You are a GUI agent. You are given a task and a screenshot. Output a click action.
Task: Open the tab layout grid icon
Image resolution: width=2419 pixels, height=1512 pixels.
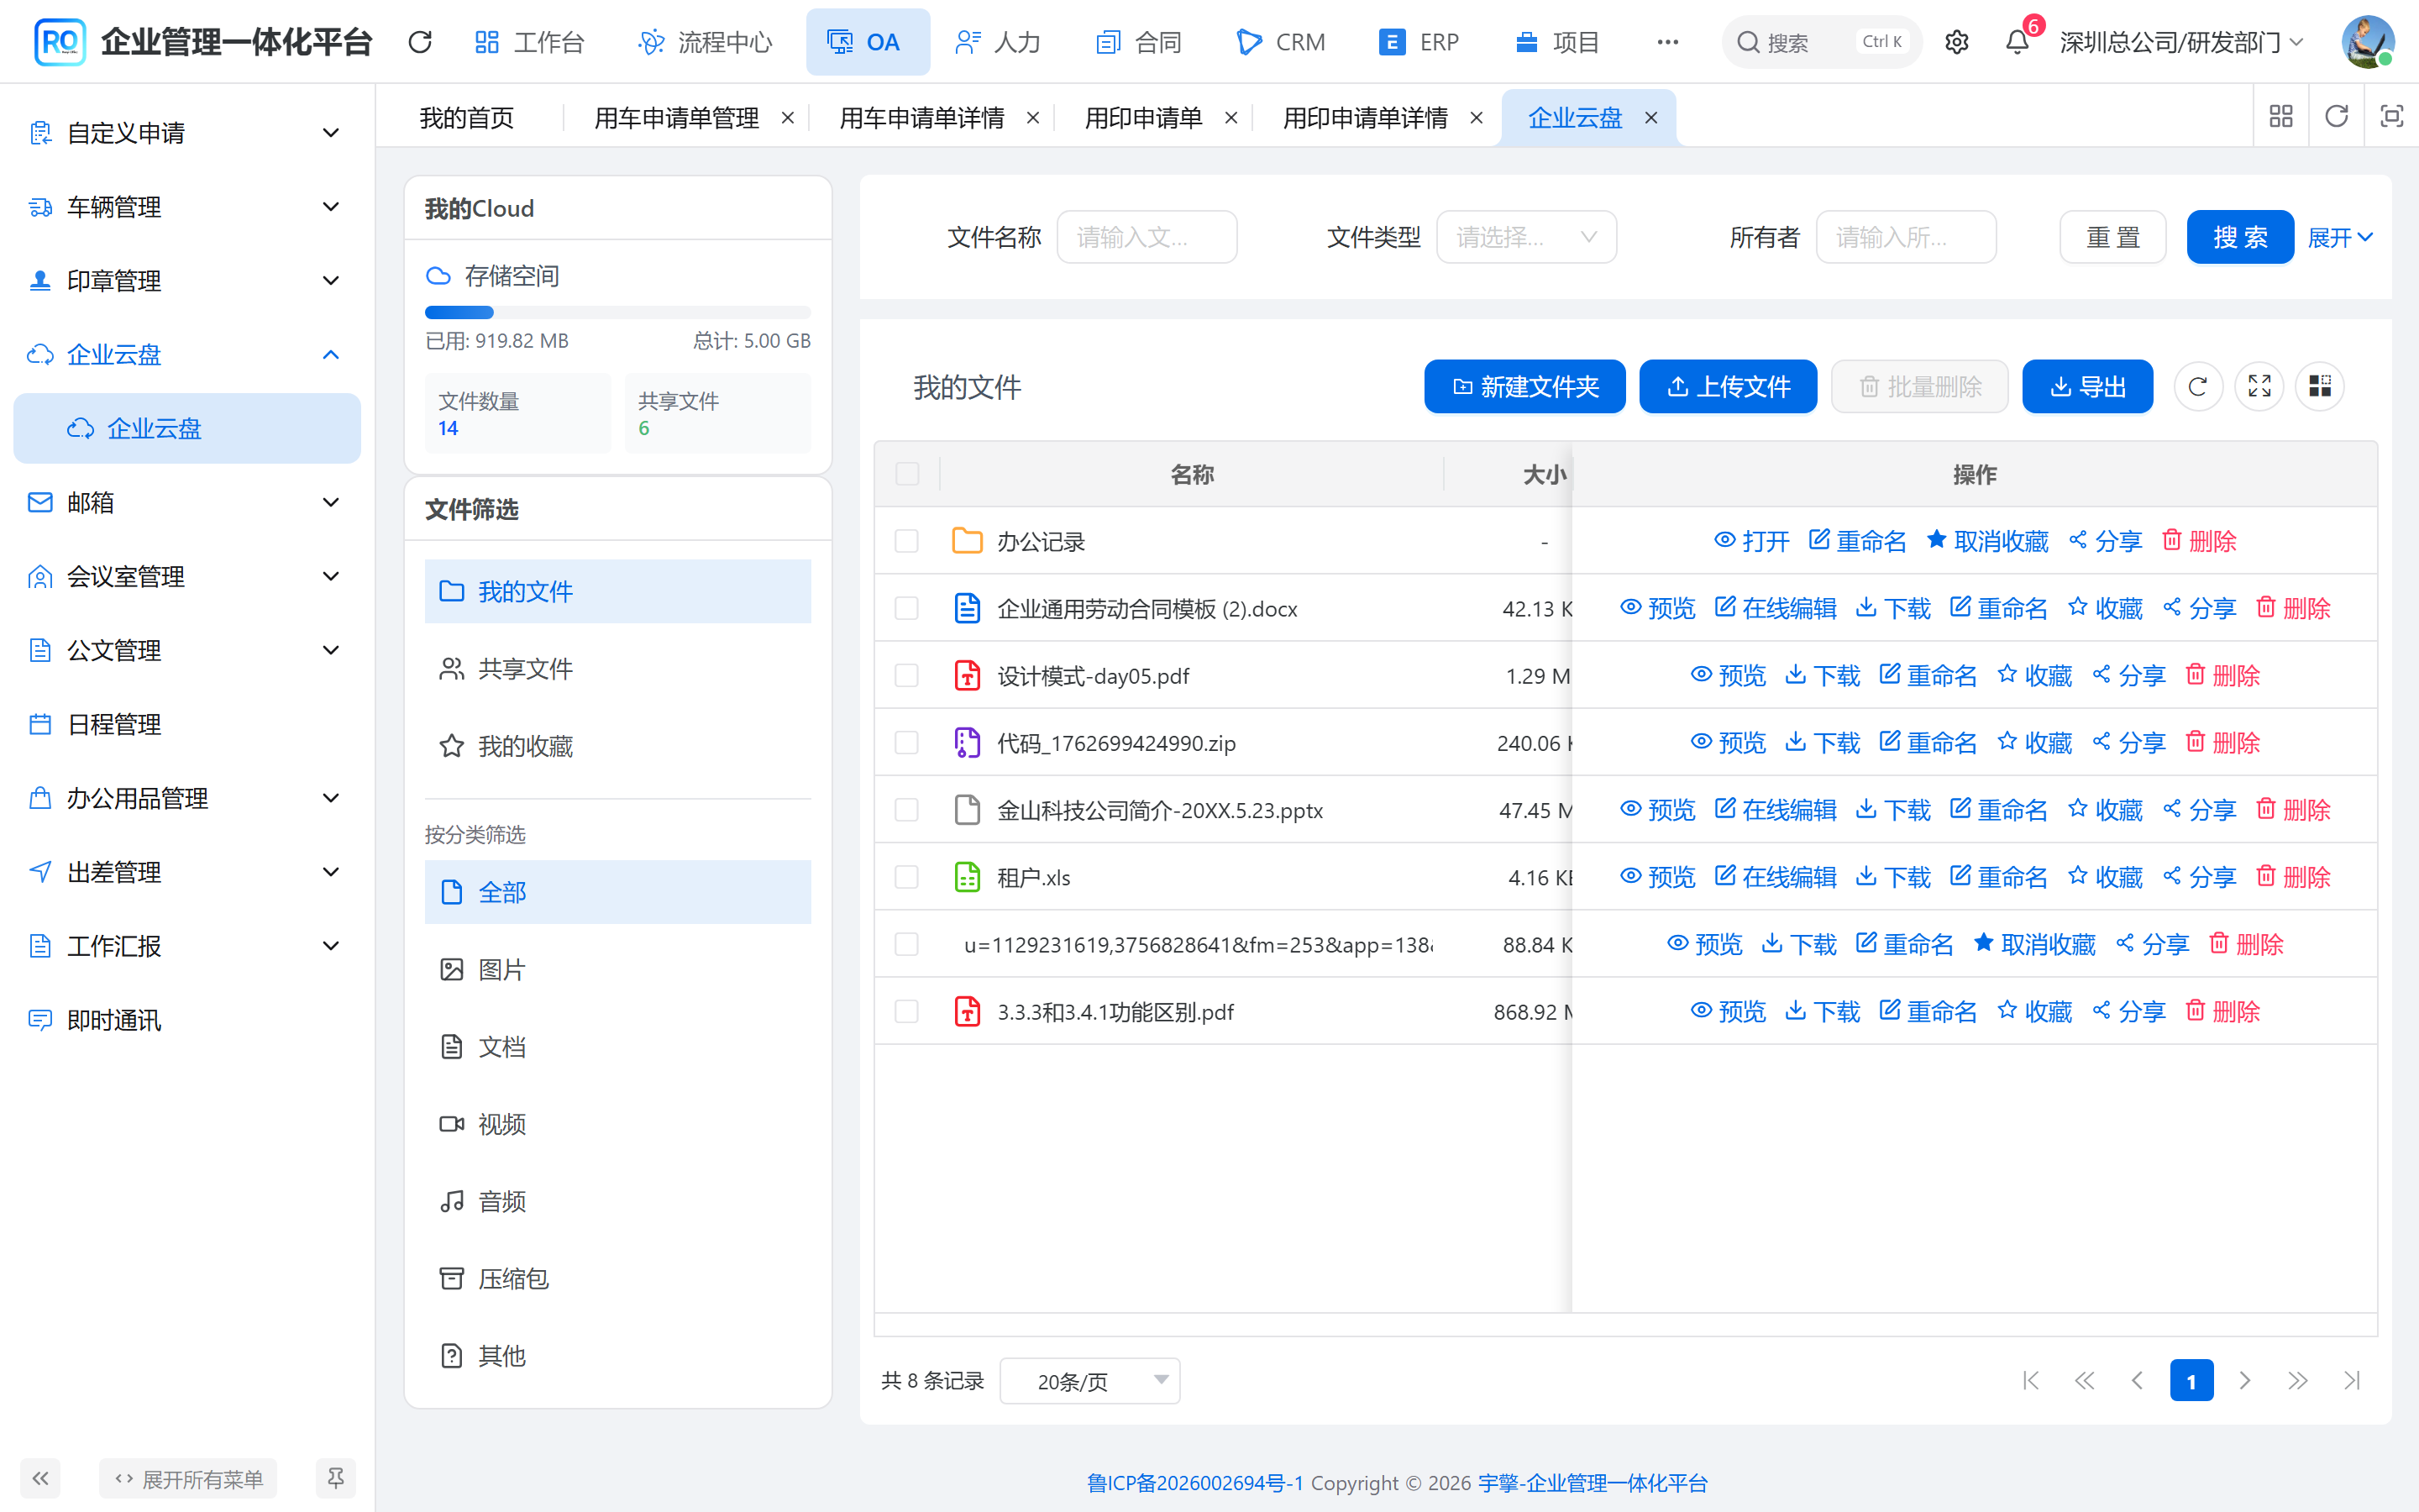2280,116
